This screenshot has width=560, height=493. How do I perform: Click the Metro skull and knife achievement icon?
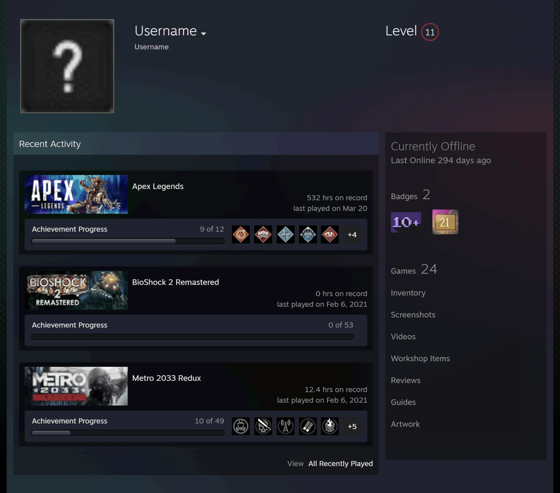pos(263,426)
